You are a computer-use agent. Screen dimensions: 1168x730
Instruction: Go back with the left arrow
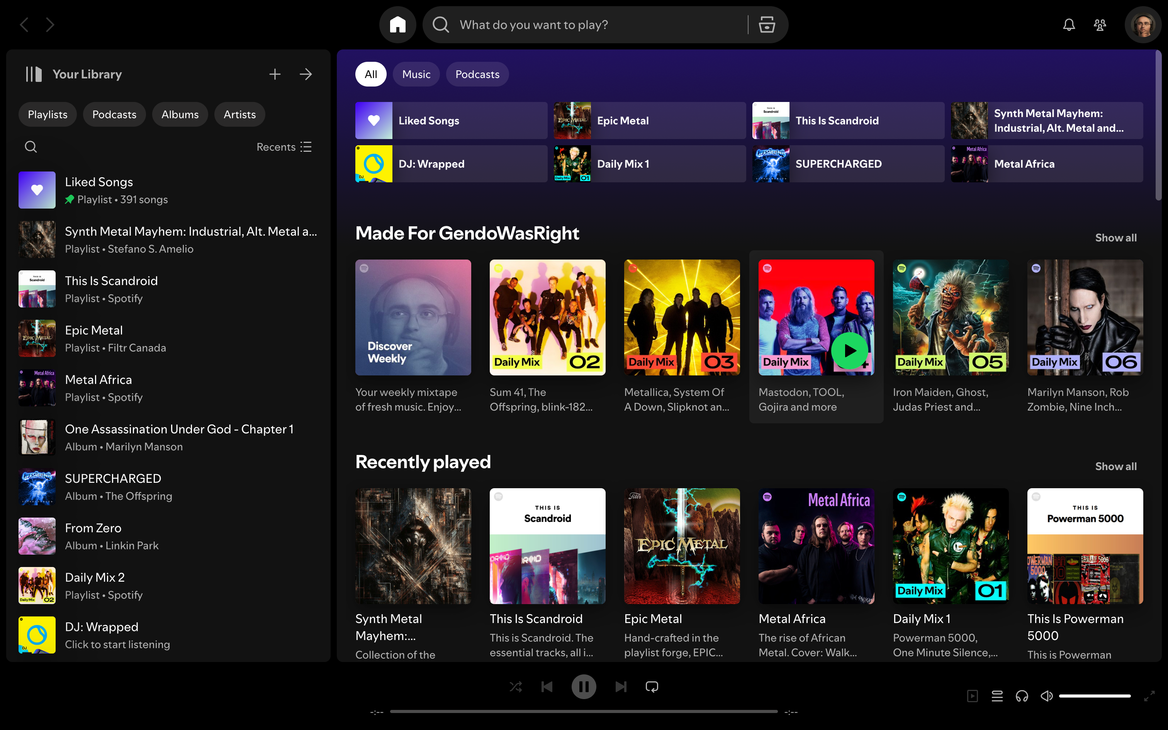24,25
